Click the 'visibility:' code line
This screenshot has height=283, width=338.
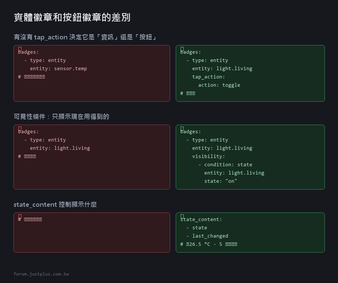tap(208, 157)
